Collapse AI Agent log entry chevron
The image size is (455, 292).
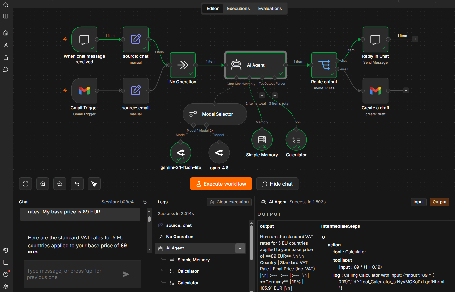coord(240,248)
